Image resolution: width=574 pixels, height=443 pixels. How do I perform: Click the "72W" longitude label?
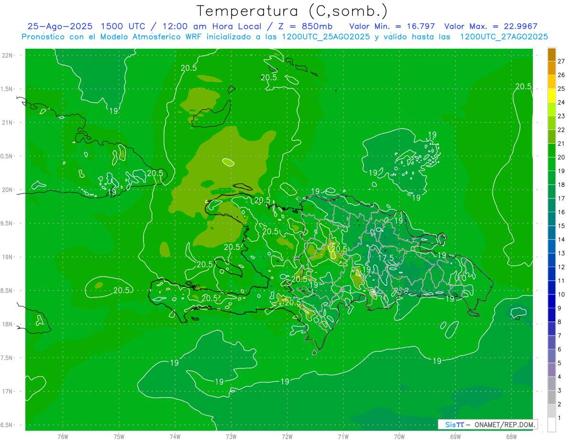(287, 436)
